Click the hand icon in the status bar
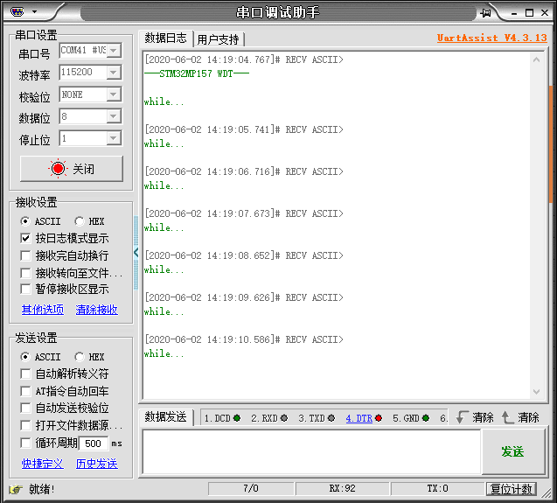Viewport: 557px width, 503px height. (x=15, y=490)
